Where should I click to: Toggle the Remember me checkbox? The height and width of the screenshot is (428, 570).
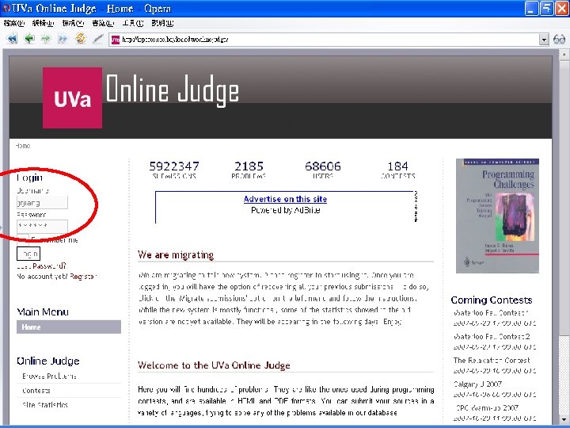point(22,239)
